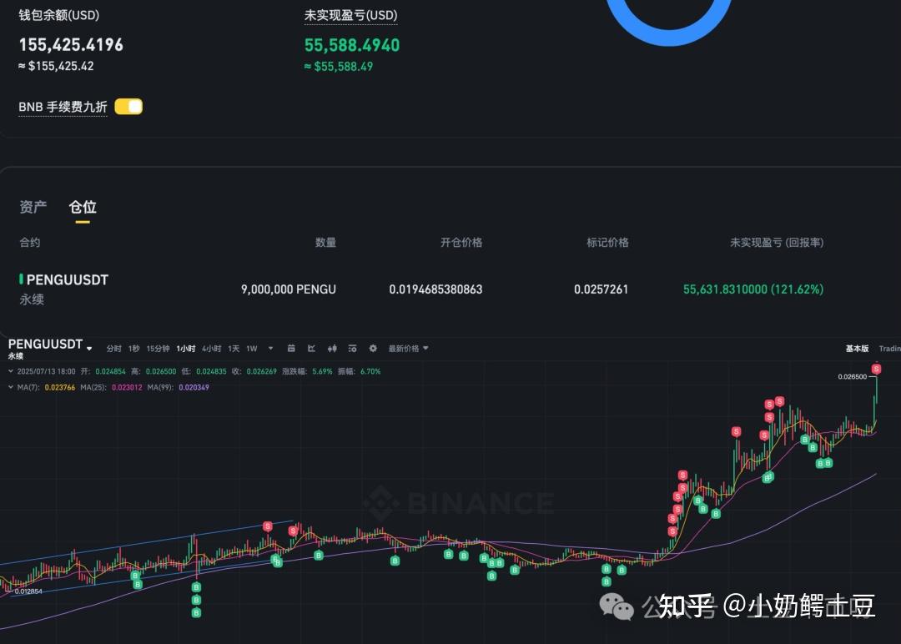The image size is (901, 644).
Task: Toggle the BNB 手续费九折 switch
Action: tap(128, 107)
